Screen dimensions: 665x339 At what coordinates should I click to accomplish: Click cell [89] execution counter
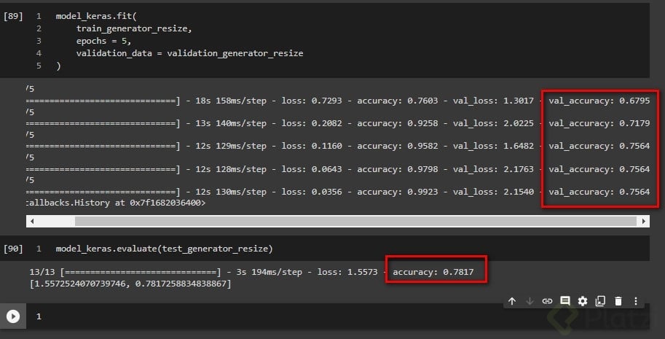point(13,17)
